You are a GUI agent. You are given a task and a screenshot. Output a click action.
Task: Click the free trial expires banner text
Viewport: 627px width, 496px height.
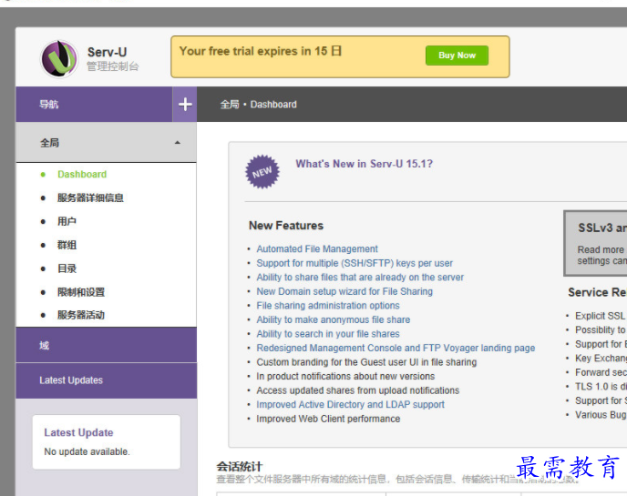click(261, 51)
